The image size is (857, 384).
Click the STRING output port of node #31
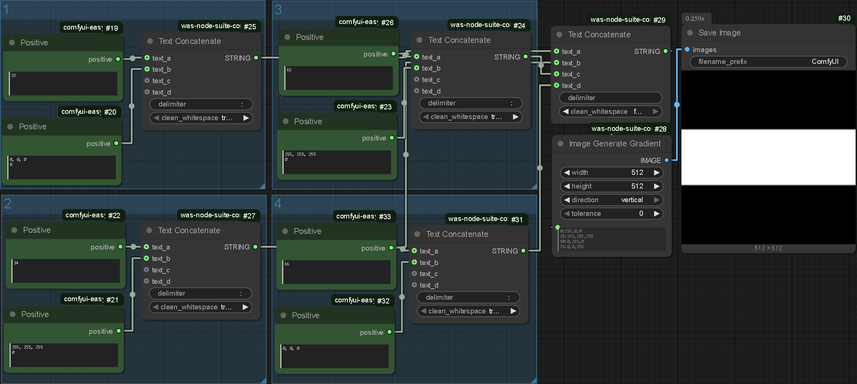[x=523, y=251]
